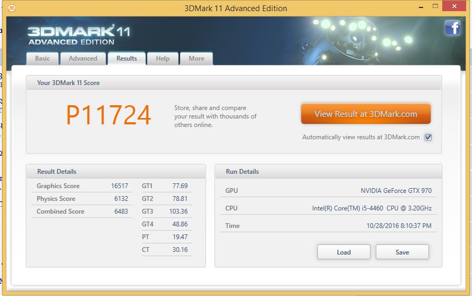Image resolution: width=472 pixels, height=296 pixels.
Task: Open the Advanced tab
Action: [83, 58]
